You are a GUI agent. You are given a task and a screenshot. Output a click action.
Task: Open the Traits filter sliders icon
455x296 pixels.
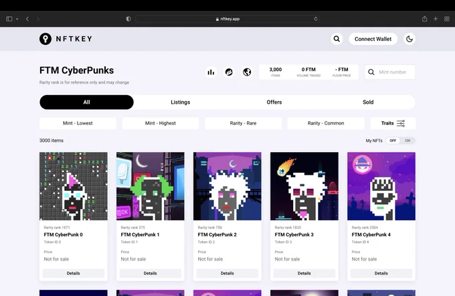coord(401,123)
